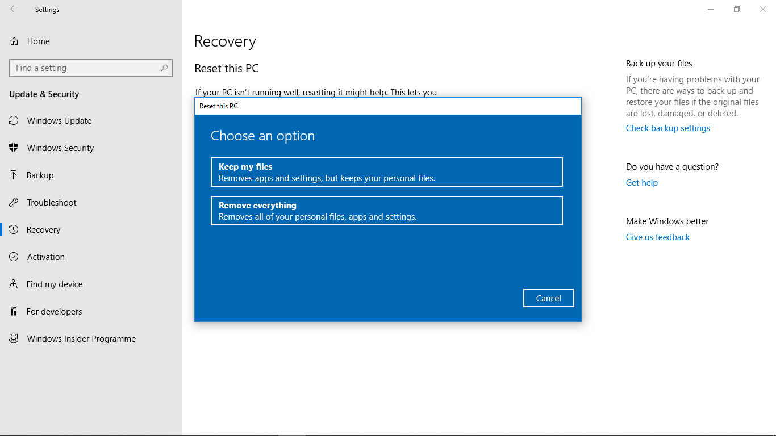Open the Home settings page
The width and height of the screenshot is (776, 436).
(x=91, y=41)
